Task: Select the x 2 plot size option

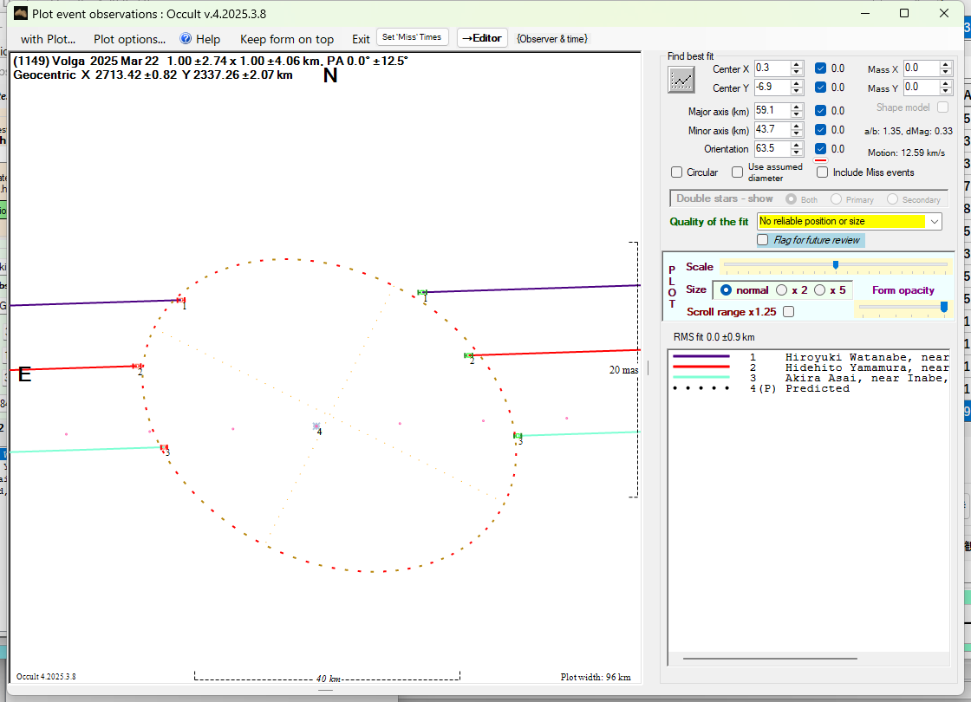Action: click(x=781, y=290)
